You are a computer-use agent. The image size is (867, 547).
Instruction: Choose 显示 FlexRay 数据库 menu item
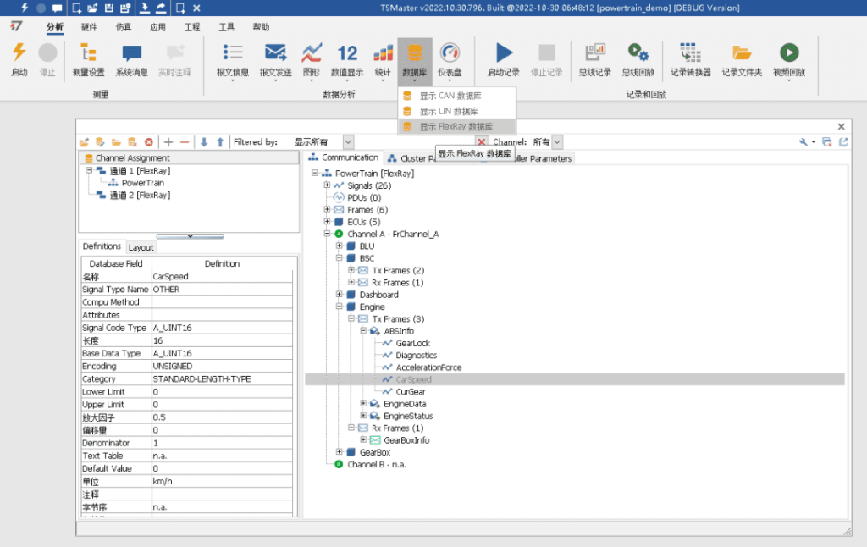coord(457,127)
